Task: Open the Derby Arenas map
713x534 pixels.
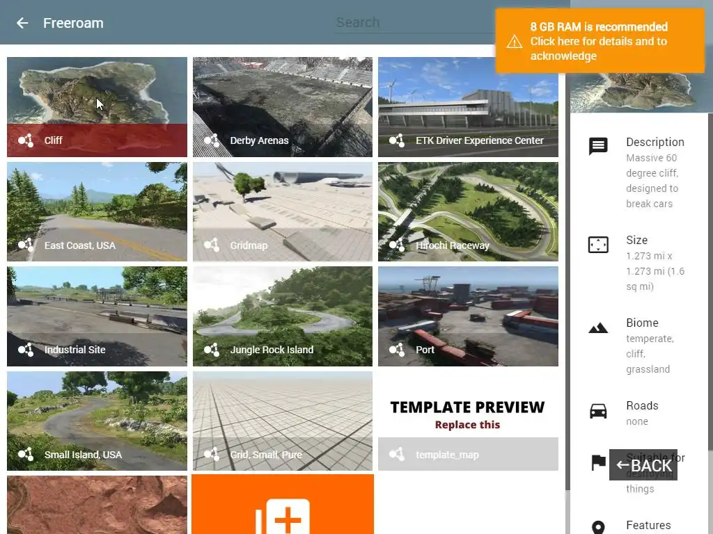Action: [x=283, y=106]
